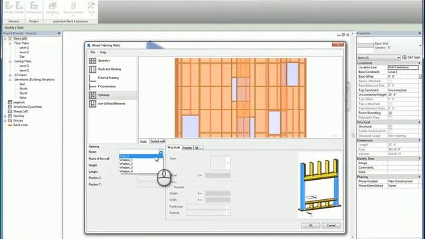Collapse the Constraints properties group
Image resolution: width=425 pixels, height=239 pixels.
click(419, 63)
